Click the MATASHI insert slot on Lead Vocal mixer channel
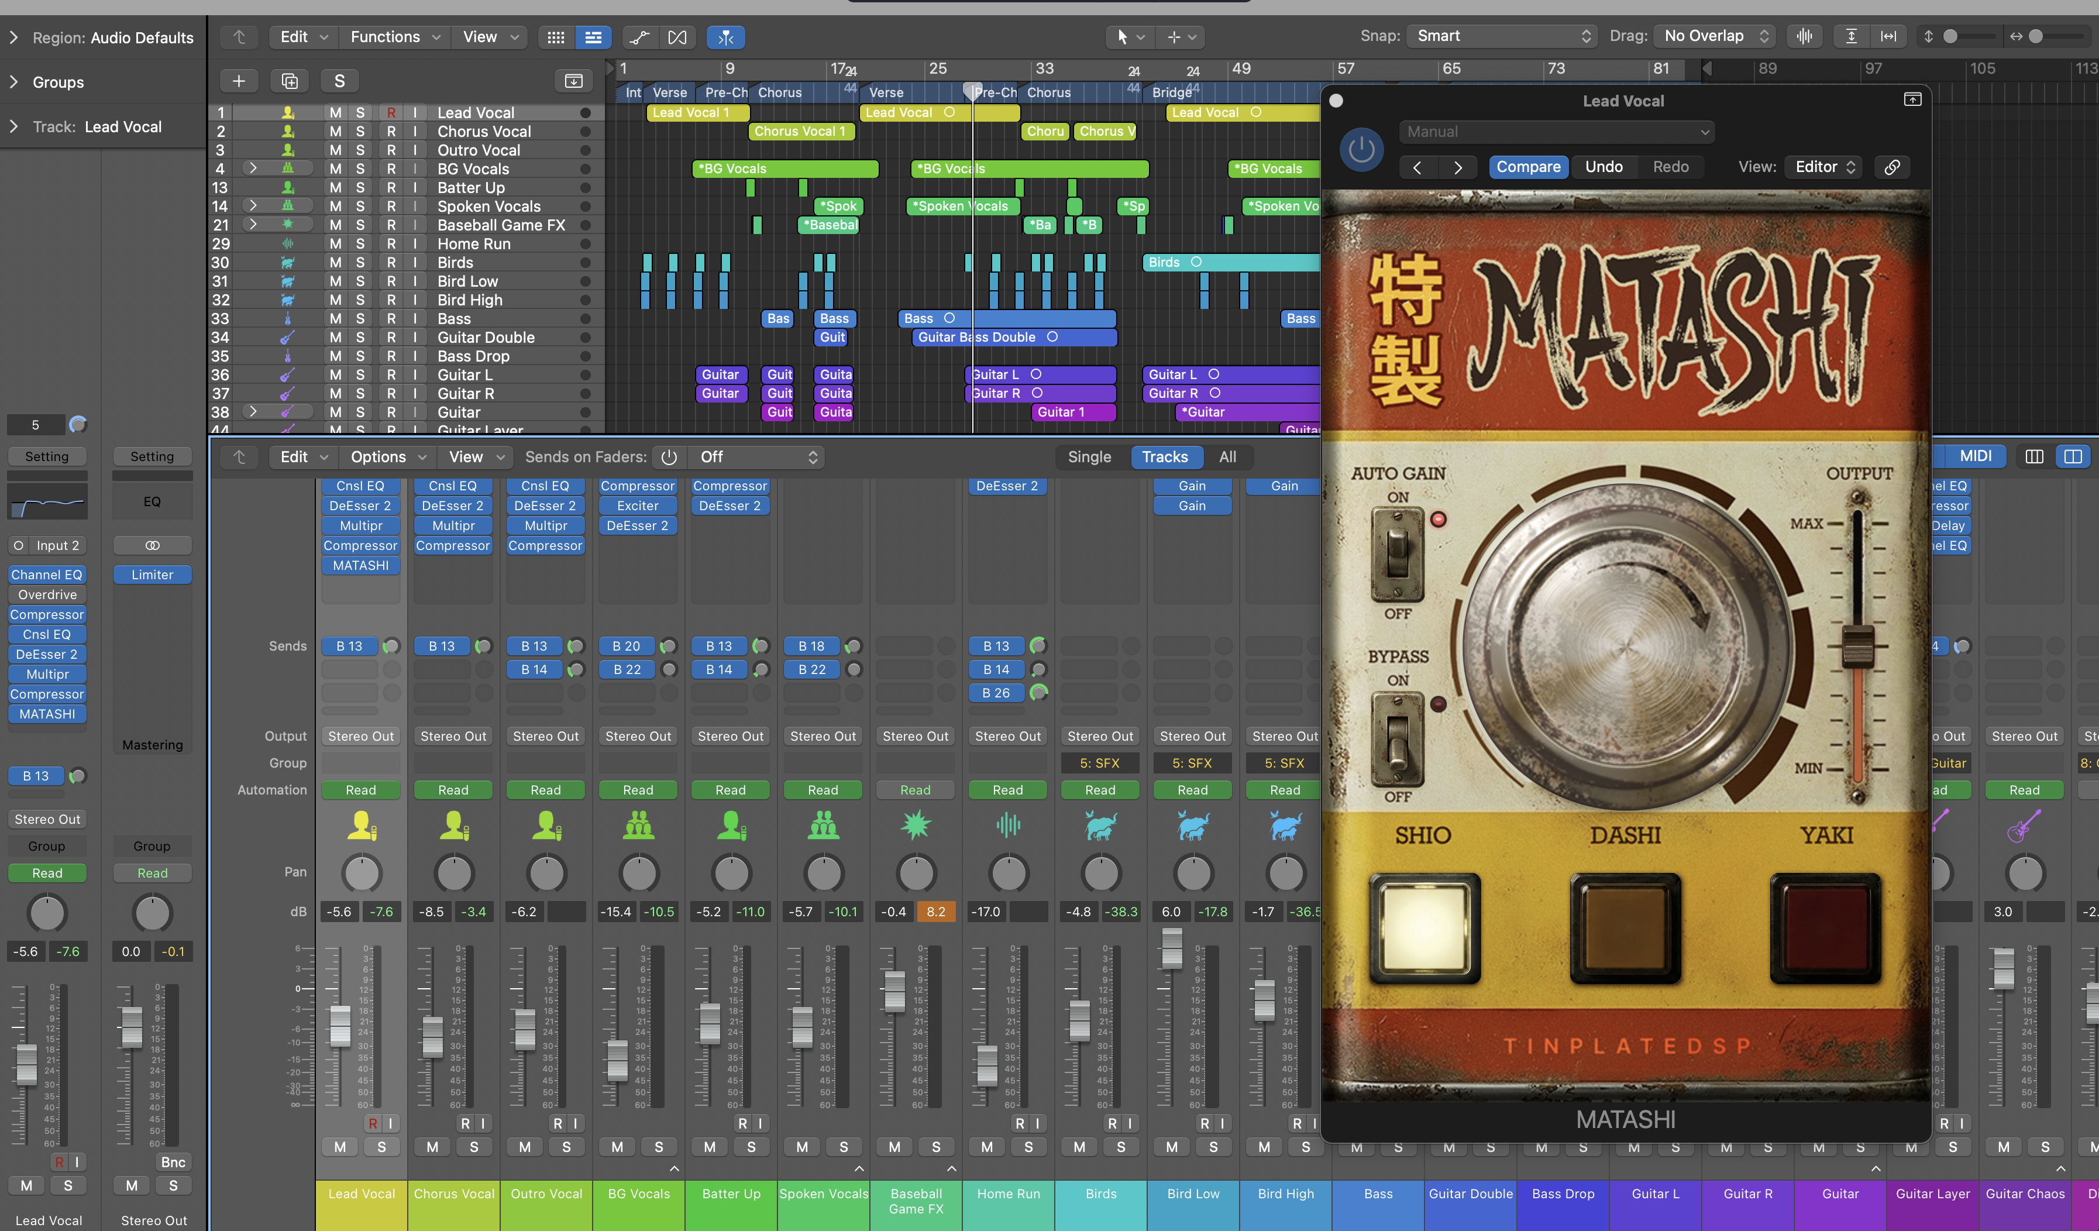The image size is (2099, 1231). coord(361,566)
